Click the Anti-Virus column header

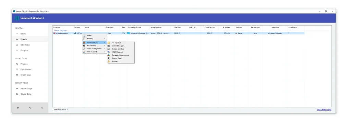click(x=275, y=27)
